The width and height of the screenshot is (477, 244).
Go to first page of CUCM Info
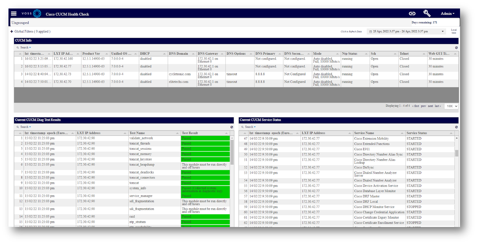(x=416, y=106)
